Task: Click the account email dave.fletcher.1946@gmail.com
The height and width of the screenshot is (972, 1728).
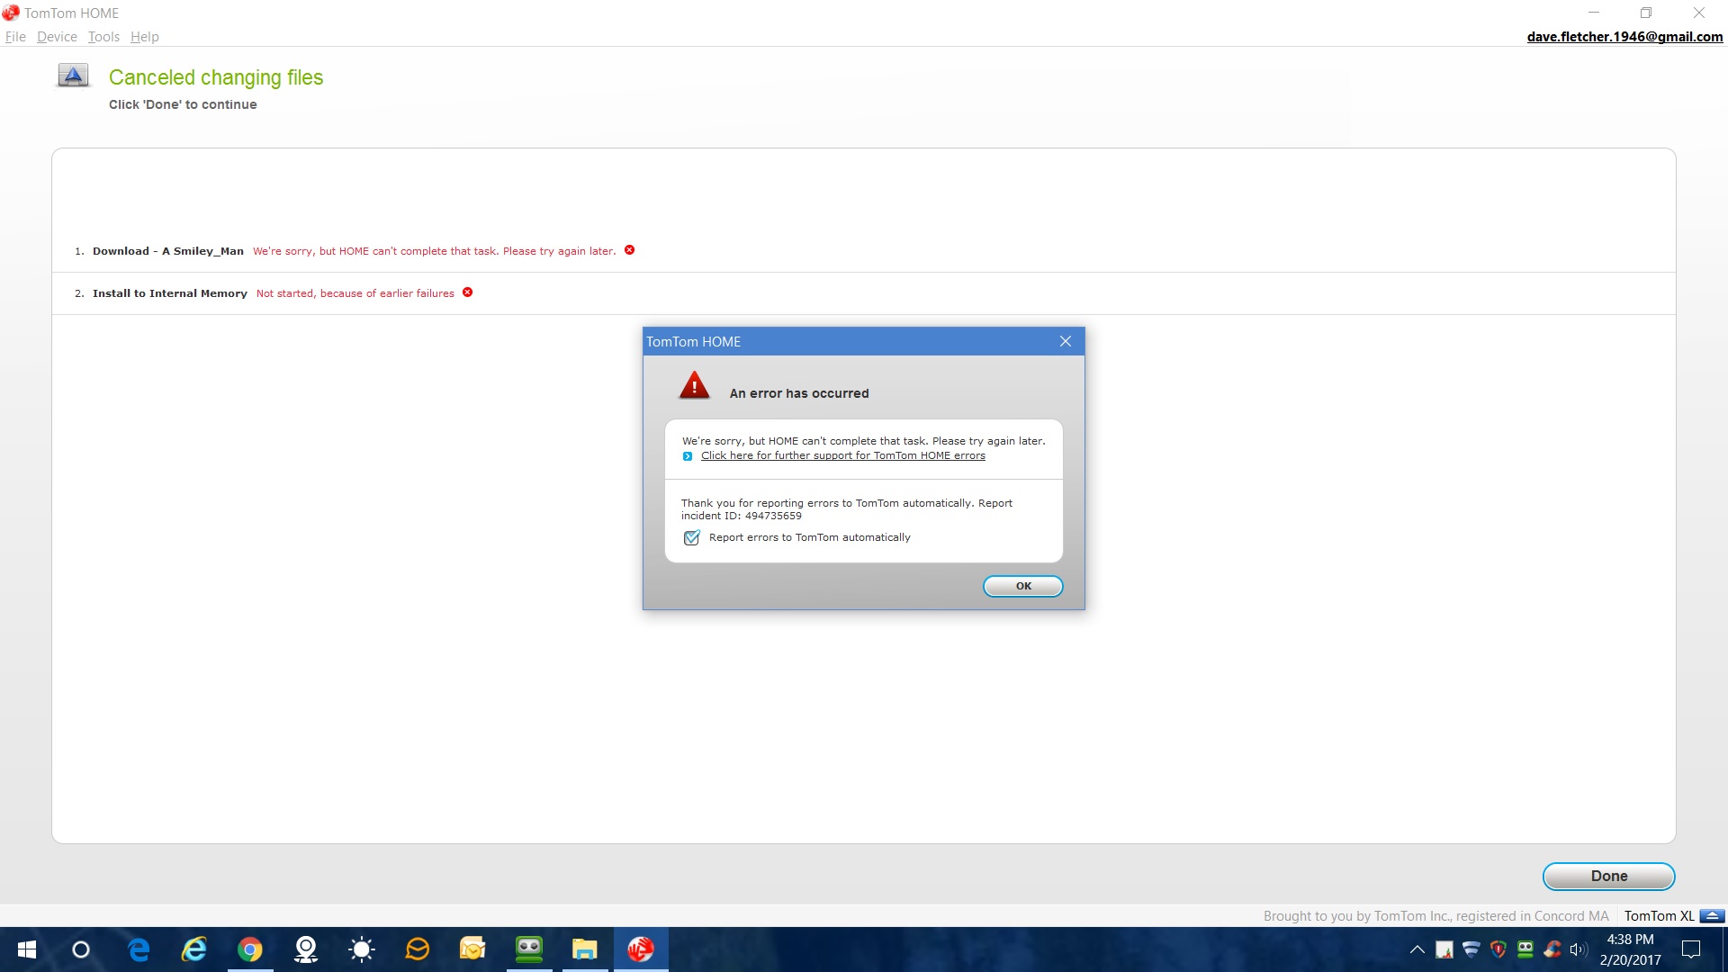Action: (x=1624, y=37)
